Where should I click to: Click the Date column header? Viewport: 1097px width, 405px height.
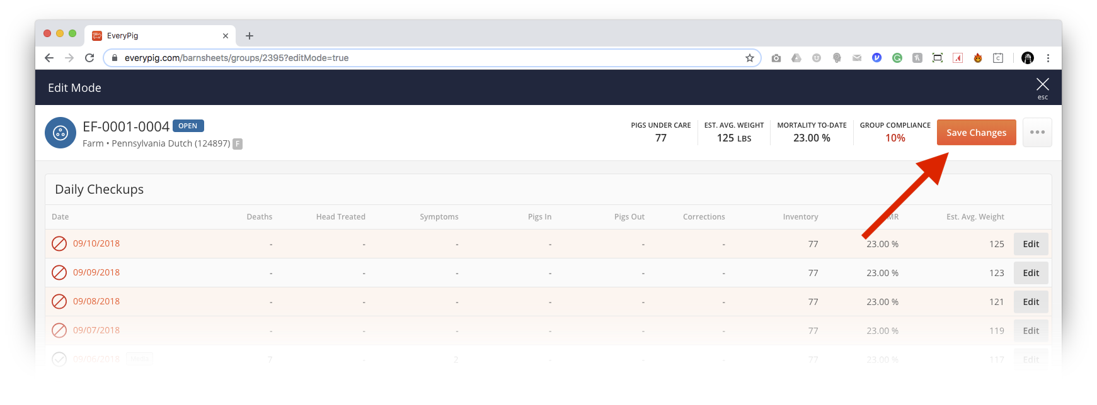[x=60, y=217]
